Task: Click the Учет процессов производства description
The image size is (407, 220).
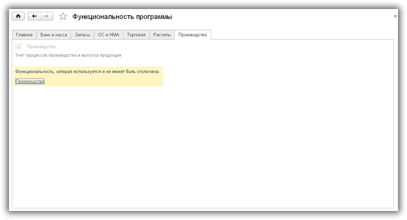Action: coord(68,55)
